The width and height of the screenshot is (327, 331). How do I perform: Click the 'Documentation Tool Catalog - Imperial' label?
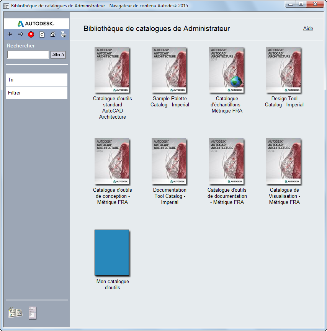tap(170, 196)
